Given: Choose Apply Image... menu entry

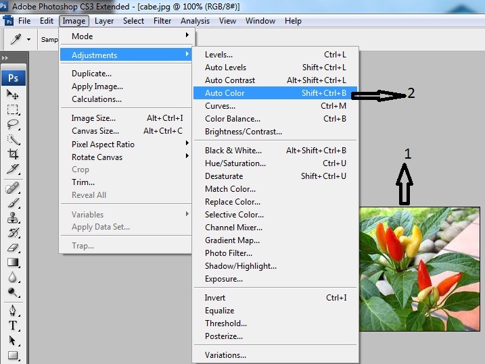Looking at the screenshot, I should pos(126,86).
